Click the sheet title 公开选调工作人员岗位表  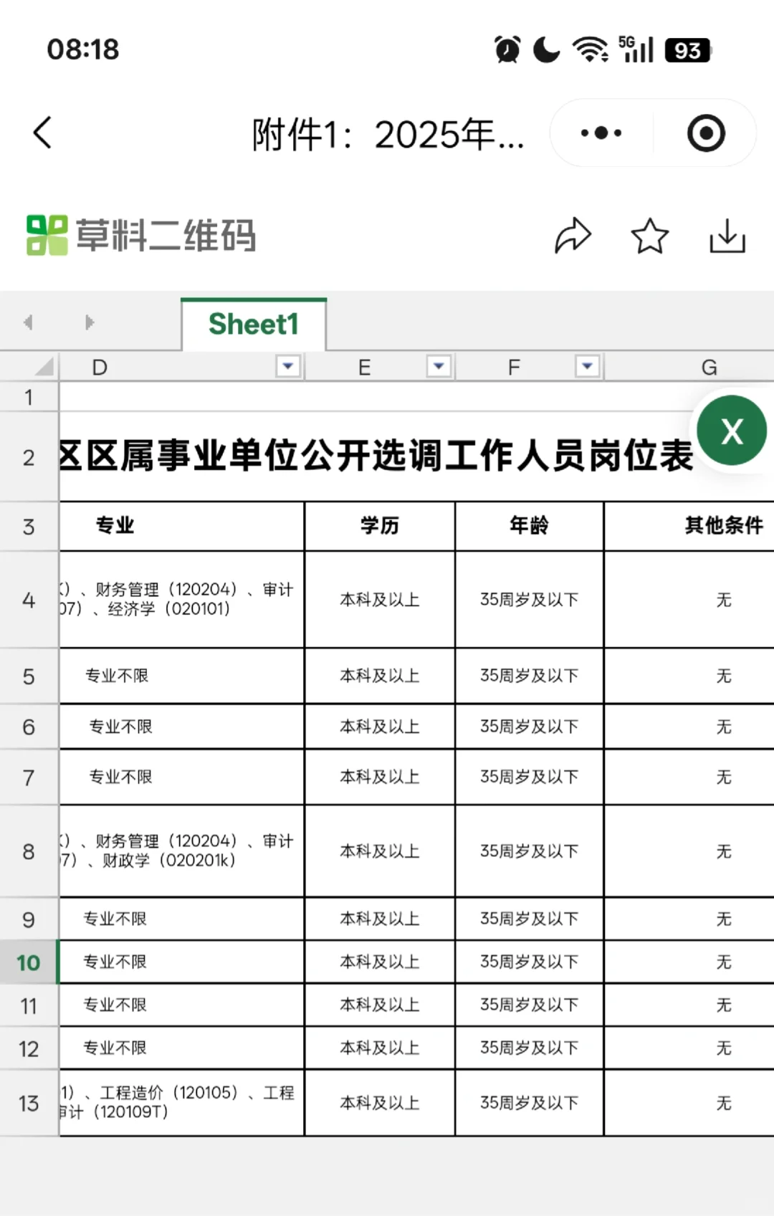tap(497, 456)
